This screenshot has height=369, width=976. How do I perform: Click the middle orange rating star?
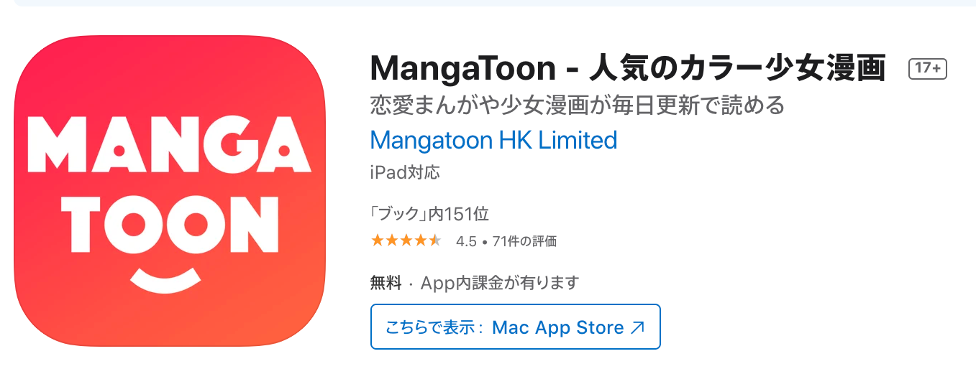[x=406, y=241]
